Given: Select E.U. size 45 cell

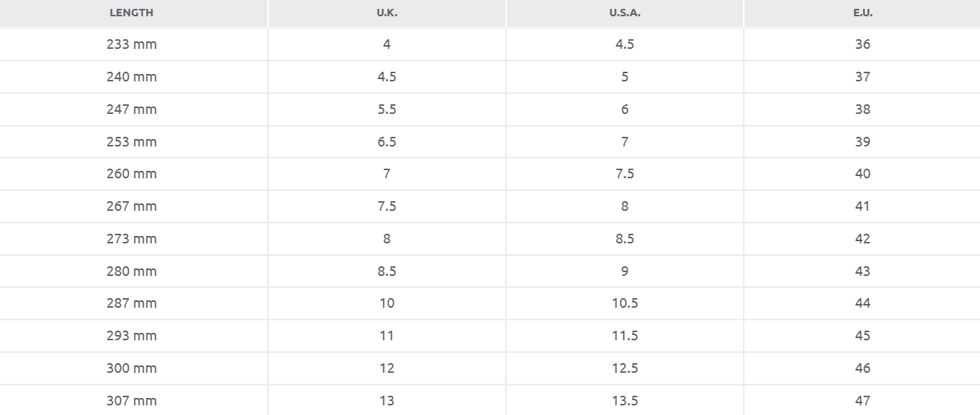Looking at the screenshot, I should click(862, 336).
